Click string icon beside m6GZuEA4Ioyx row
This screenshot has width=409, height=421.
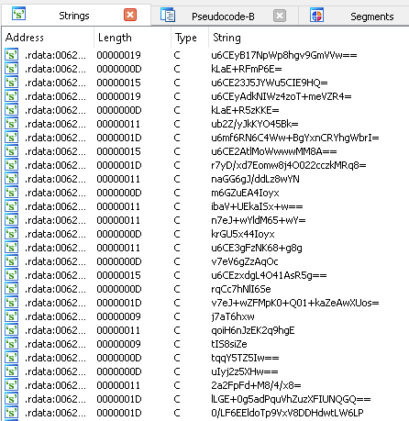[12, 193]
